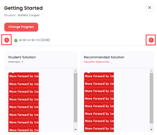The image size is (157, 135).
Task: Click the Change Progress button
Action: (x=21, y=27)
